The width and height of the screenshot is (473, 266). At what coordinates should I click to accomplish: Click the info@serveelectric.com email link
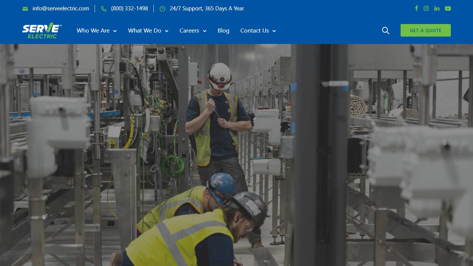pos(61,8)
